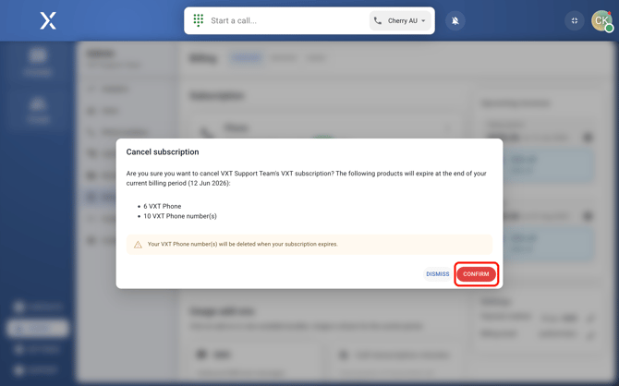619x386 pixels.
Task: Open the Cherry AU number dropdown
Action: point(401,20)
